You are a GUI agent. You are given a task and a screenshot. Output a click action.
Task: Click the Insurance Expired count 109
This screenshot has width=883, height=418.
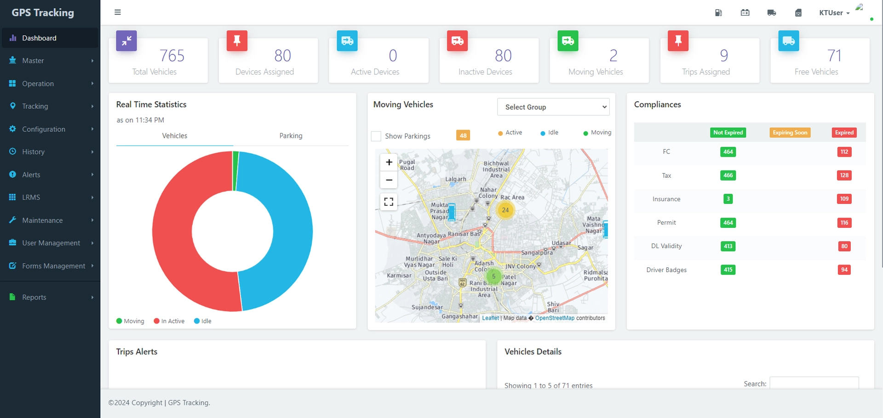pyautogui.click(x=844, y=199)
